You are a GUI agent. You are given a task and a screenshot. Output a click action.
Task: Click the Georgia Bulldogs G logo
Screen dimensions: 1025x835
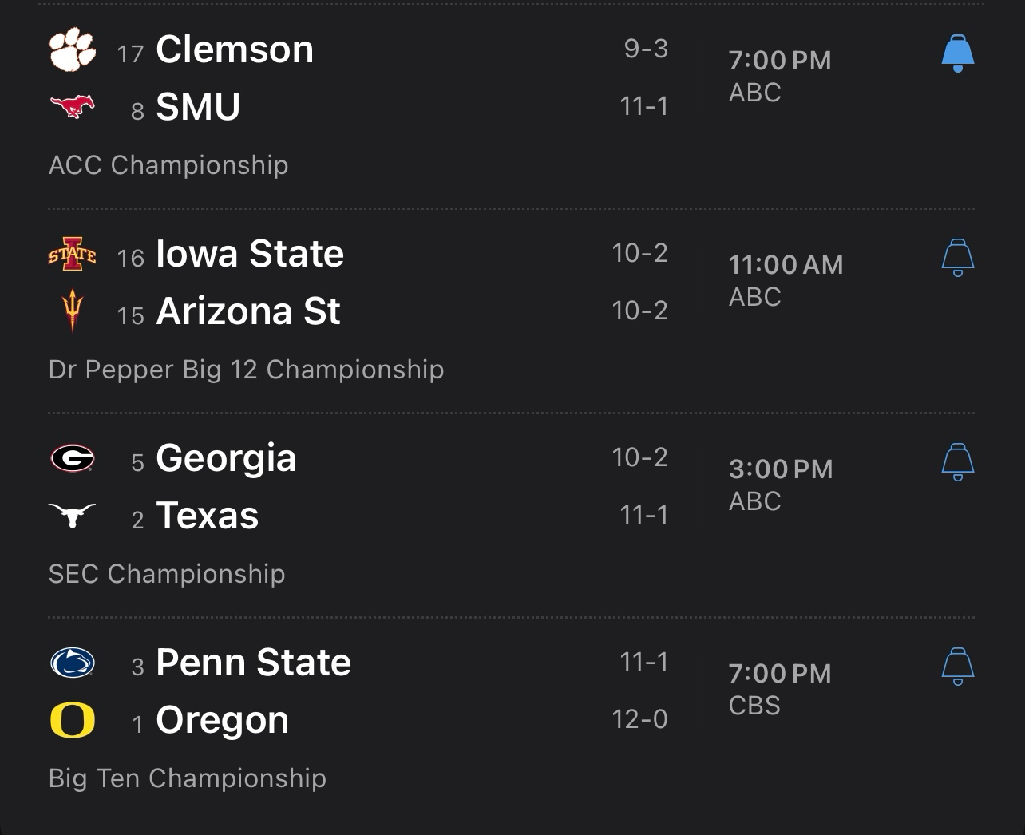[x=73, y=459]
